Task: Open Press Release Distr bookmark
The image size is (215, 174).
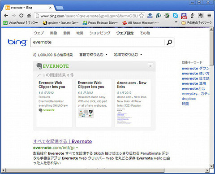Action: click(100, 23)
